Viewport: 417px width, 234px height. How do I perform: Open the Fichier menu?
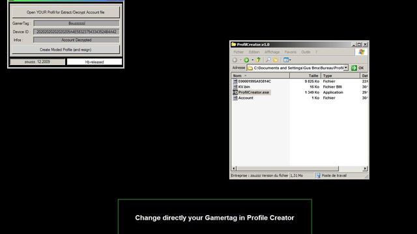238,52
